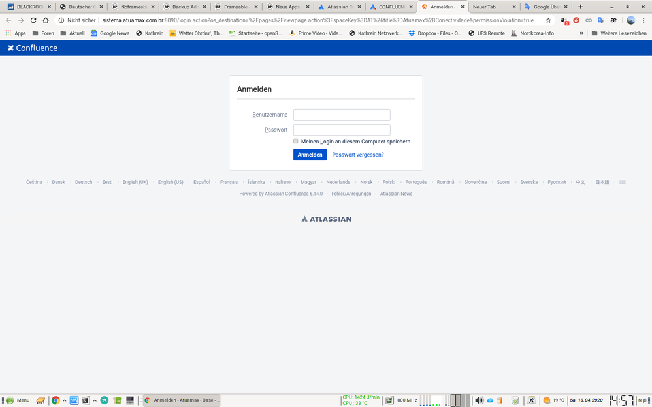Viewport: 652px width, 407px height.
Task: Close the 'Google Über' tab
Action: click(566, 7)
